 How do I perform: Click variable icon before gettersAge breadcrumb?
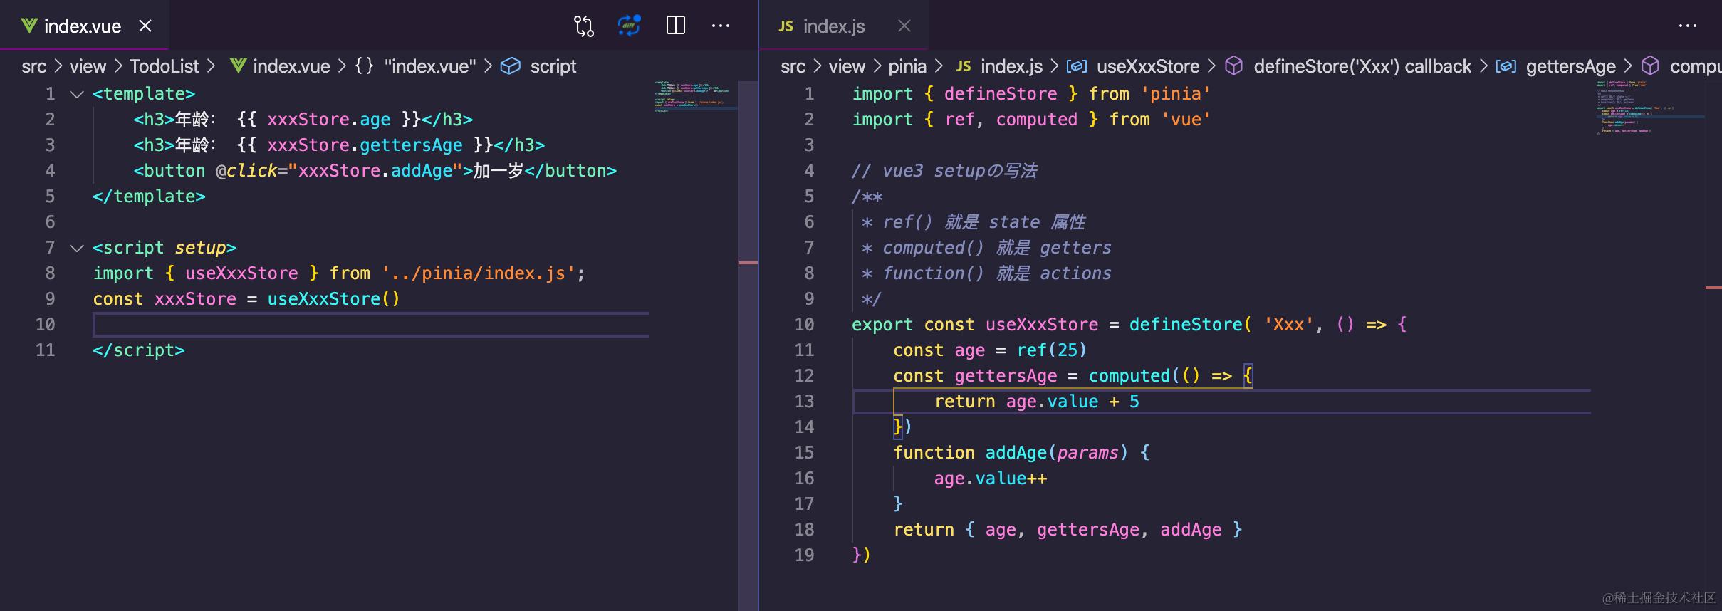1506,66
